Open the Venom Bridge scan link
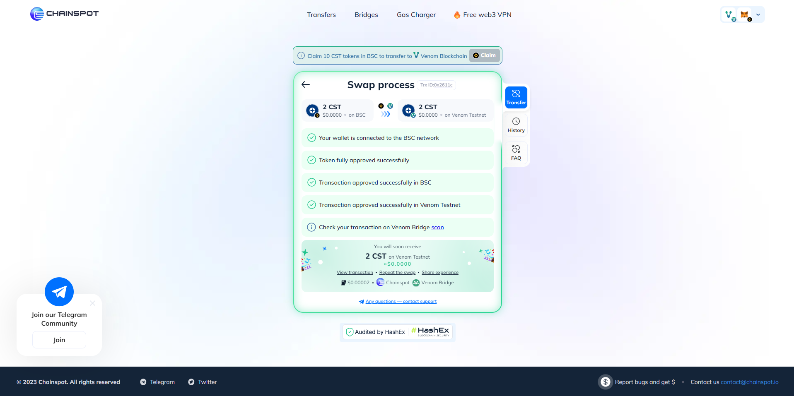This screenshot has width=794, height=396. pos(437,228)
